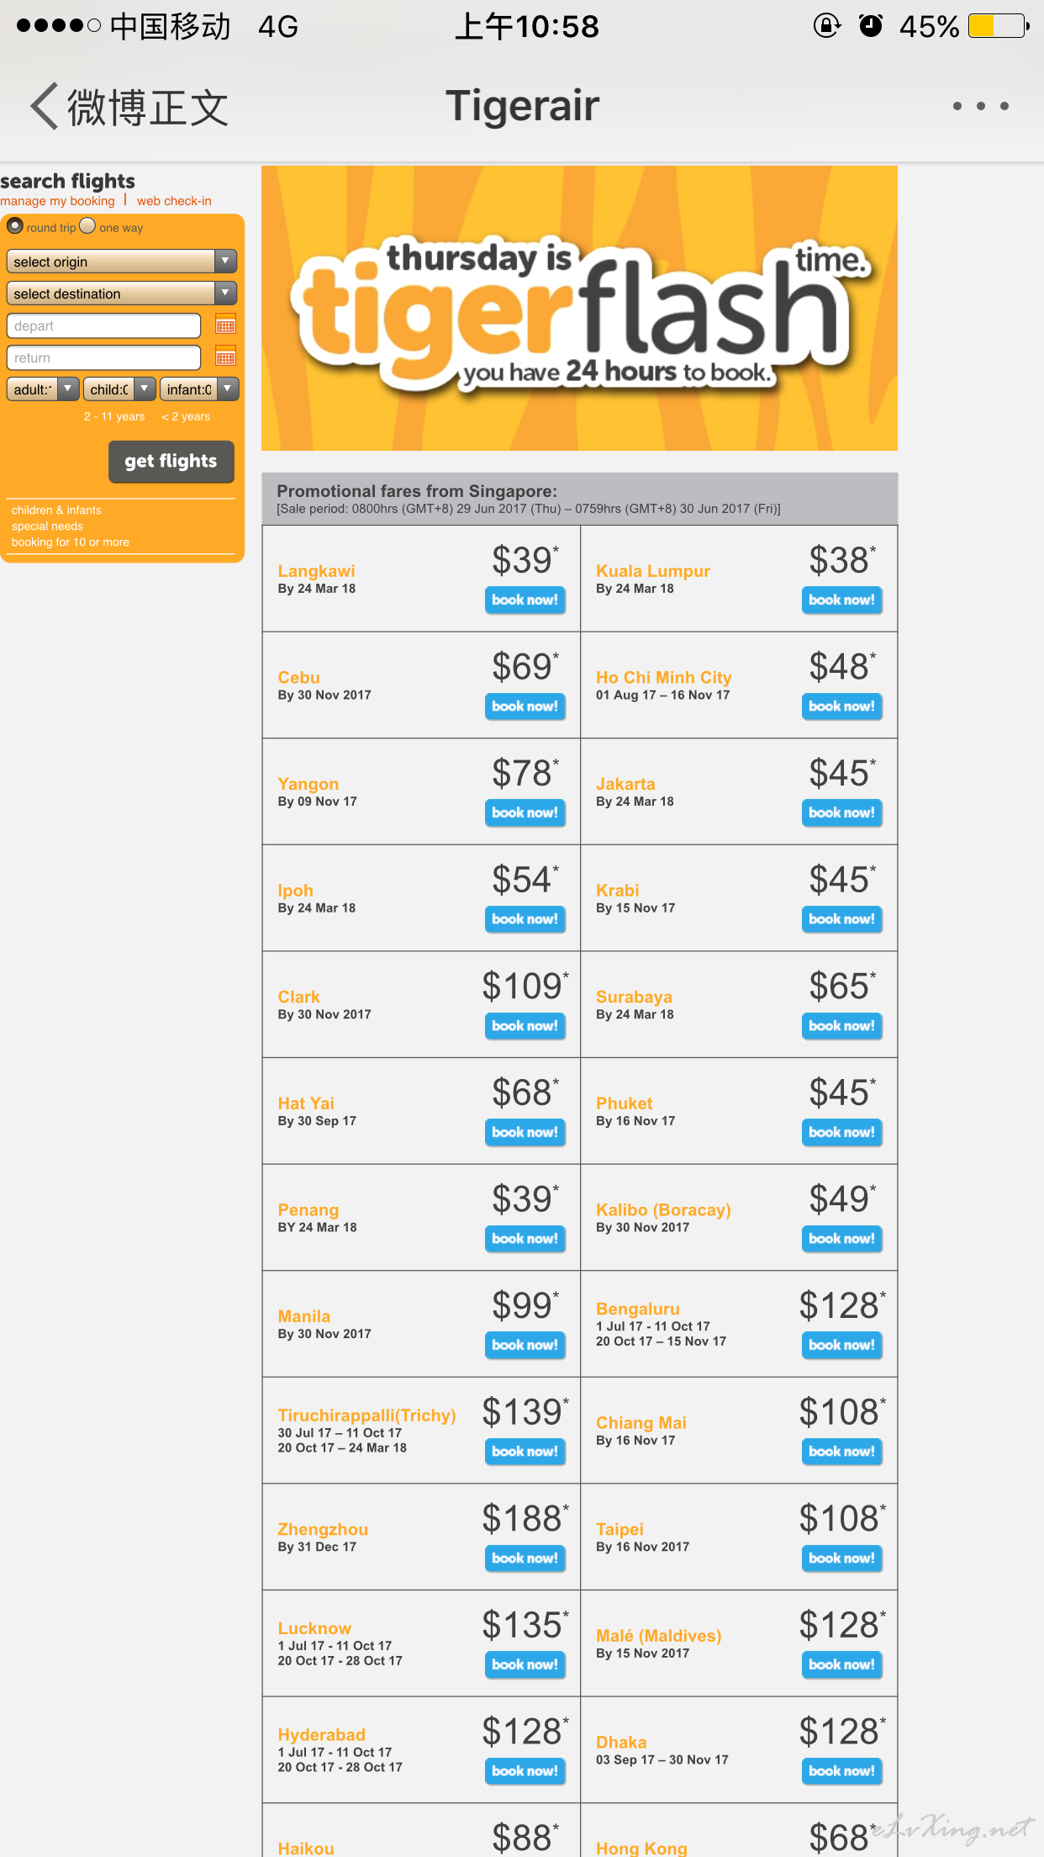
Task: Expand the select origin dropdown
Action: click(x=122, y=262)
